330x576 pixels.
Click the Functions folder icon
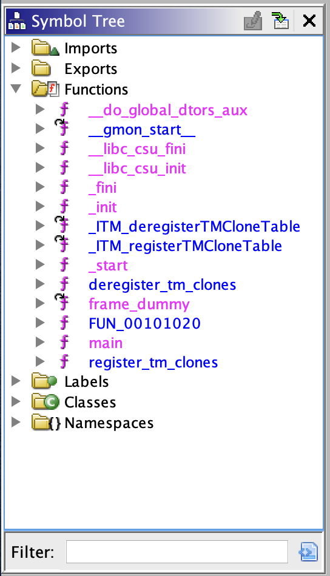click(45, 89)
